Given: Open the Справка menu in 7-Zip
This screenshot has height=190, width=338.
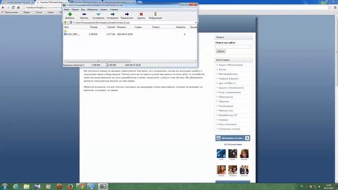Looking at the screenshot, I should pyautogui.click(x=114, y=9).
